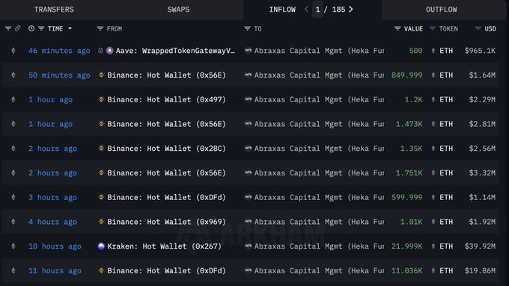The width and height of the screenshot is (509, 286).
Task: Click the filter icon beside USD header
Action: point(478,29)
